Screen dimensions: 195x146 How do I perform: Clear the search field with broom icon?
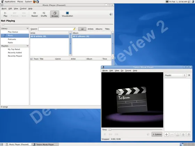coord(74,29)
